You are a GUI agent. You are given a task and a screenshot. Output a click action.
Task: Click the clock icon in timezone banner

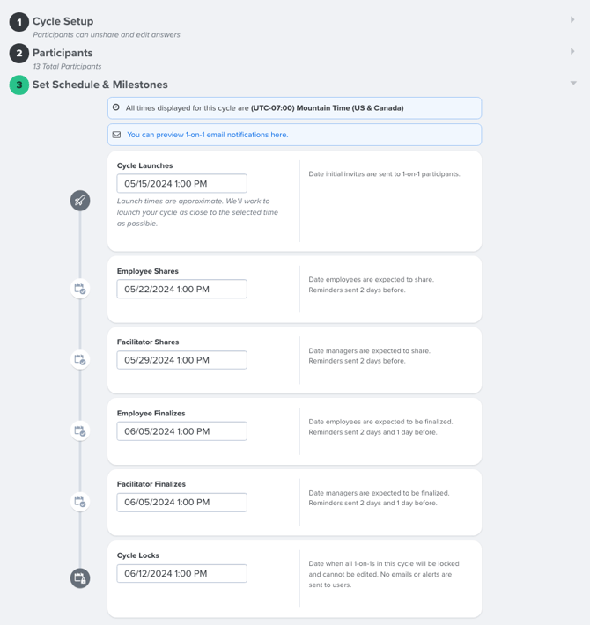pyautogui.click(x=116, y=107)
